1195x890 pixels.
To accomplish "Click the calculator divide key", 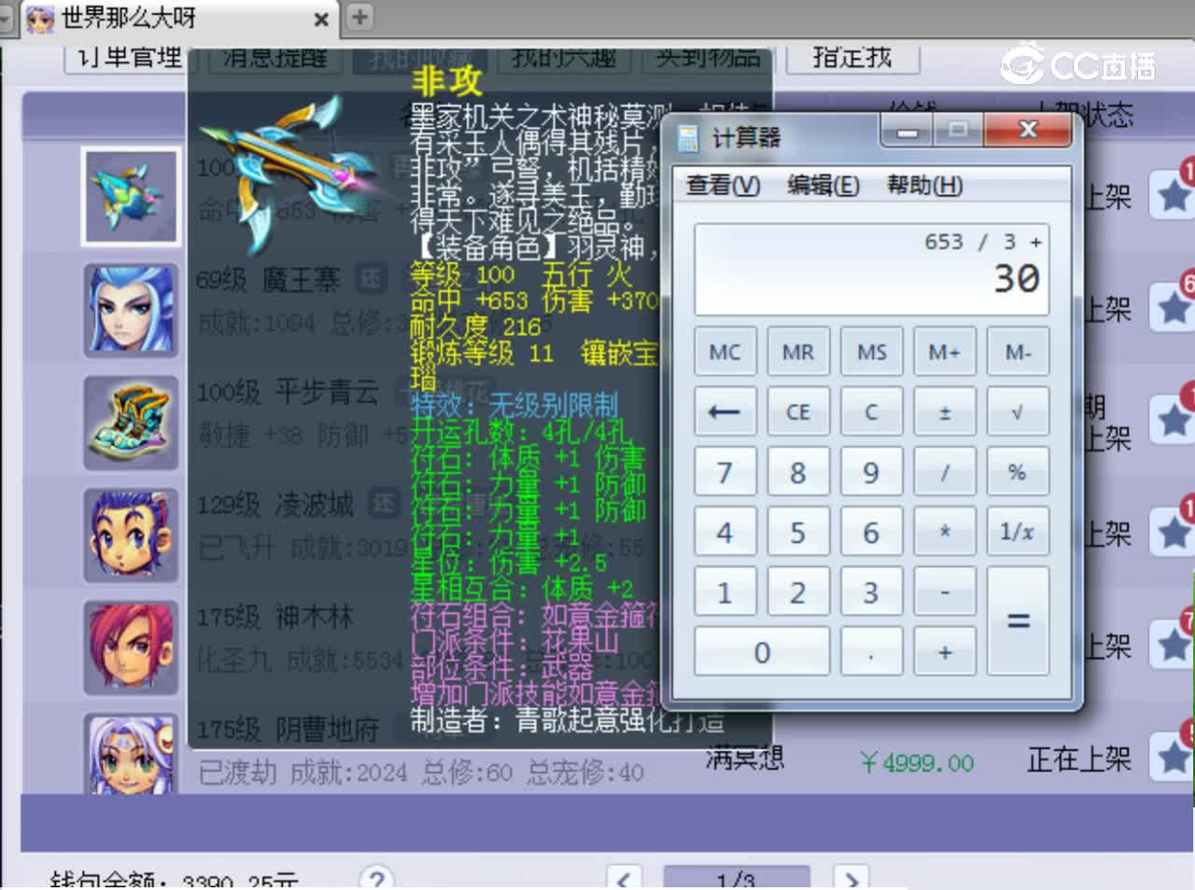I will [x=945, y=472].
